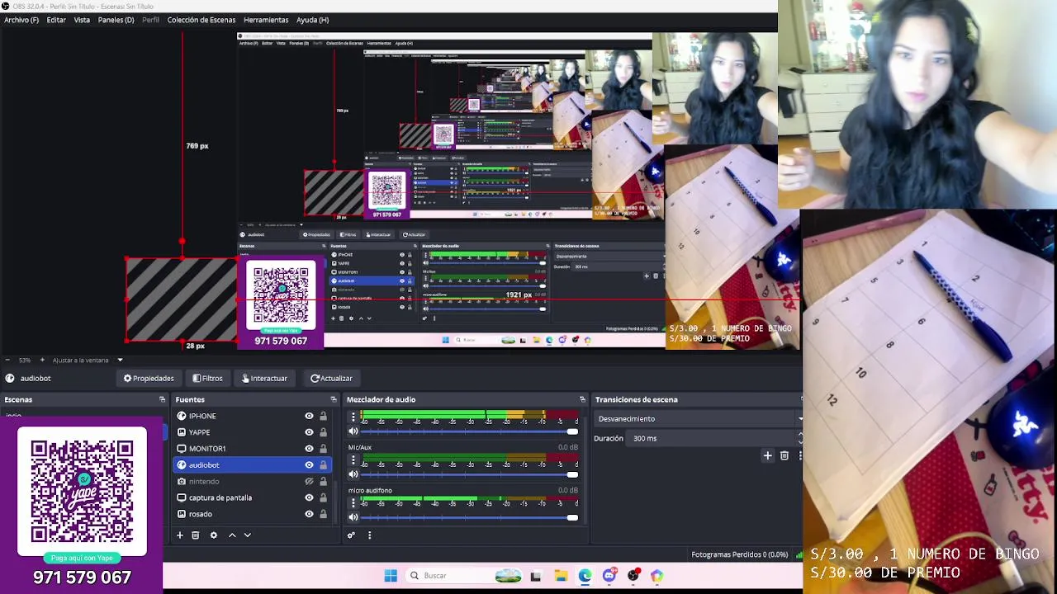The image size is (1057, 594).
Task: Open source properties gear in Fuentes footer
Action: click(214, 535)
